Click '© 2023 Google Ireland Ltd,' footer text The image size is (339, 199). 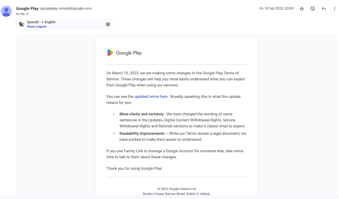pyautogui.click(x=177, y=189)
